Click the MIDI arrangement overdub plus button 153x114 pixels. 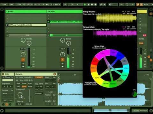coord(96,4)
